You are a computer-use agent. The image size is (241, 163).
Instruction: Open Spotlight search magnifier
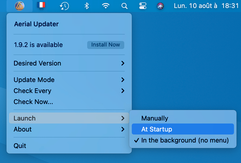pyautogui.click(x=124, y=6)
